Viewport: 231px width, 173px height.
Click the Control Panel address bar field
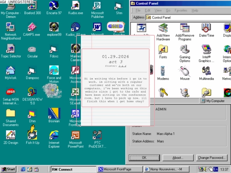tap(188, 18)
